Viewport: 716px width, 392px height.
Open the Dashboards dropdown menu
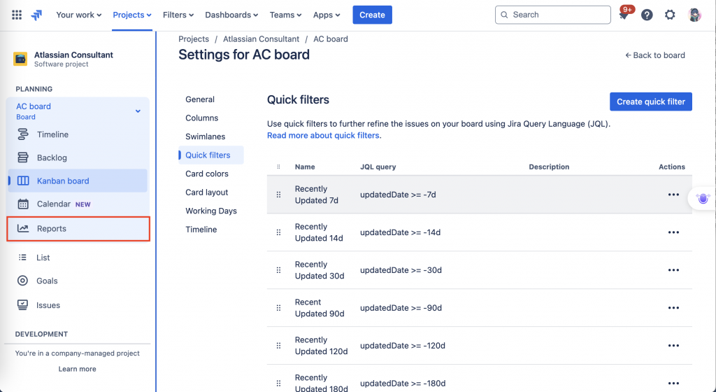coord(231,15)
